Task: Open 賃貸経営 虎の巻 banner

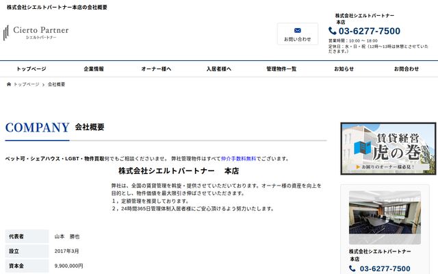Action: pos(388,149)
